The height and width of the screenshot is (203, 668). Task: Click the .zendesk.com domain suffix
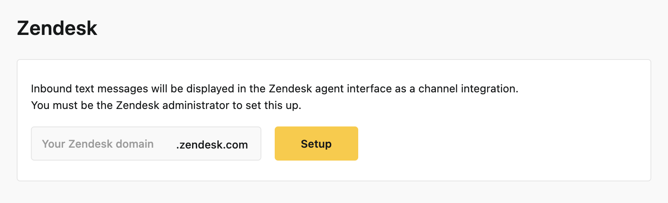coord(212,145)
